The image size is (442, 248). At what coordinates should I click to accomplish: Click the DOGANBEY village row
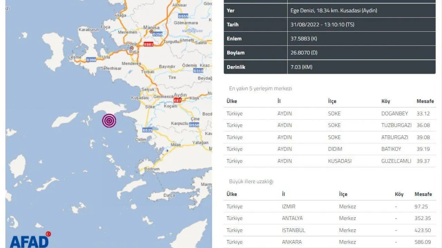[x=330, y=113]
